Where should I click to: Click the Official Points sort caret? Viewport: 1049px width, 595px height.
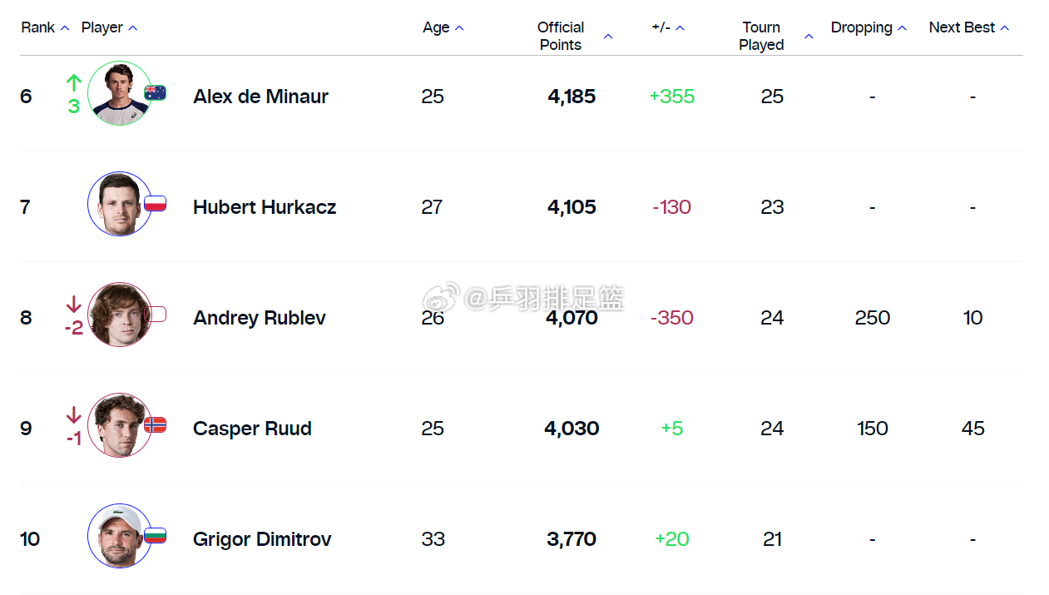608,37
